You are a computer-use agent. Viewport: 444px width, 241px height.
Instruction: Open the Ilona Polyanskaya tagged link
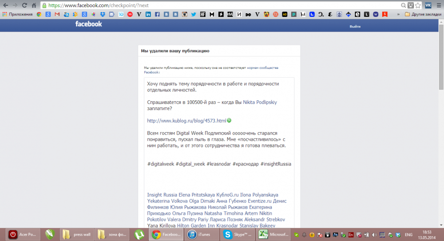(259, 195)
